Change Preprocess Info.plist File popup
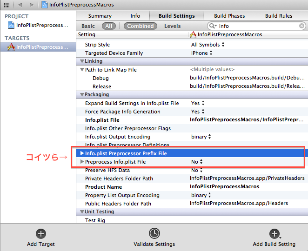 (197, 162)
